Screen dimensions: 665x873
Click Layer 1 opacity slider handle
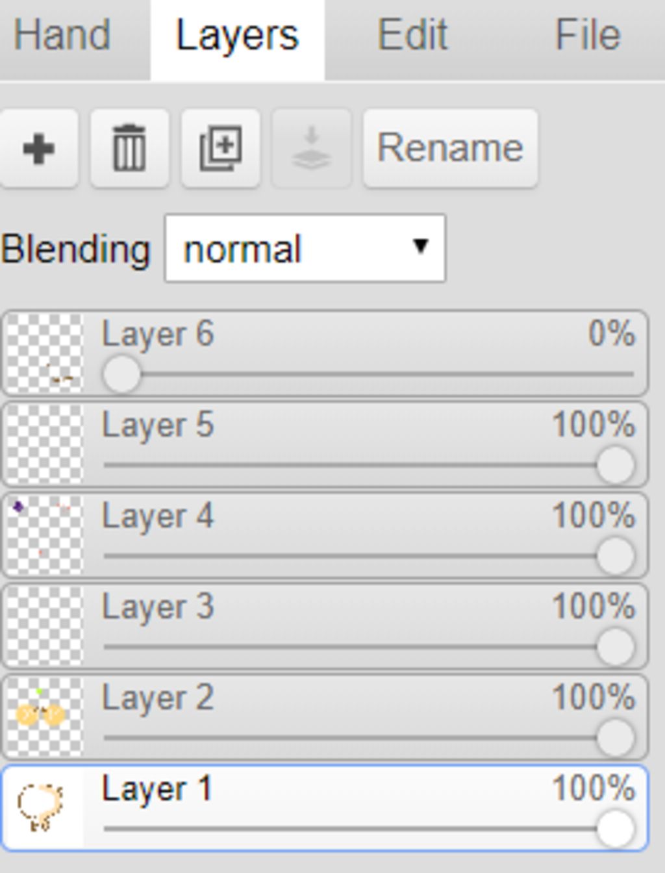pos(615,829)
